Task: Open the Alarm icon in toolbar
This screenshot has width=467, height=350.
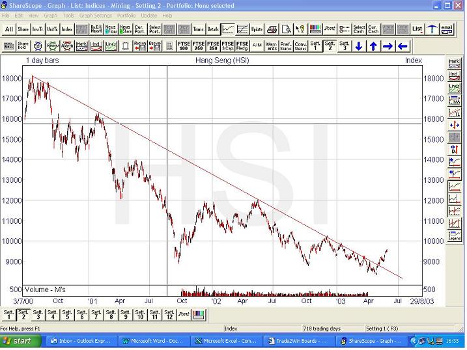Action: pyautogui.click(x=67, y=46)
